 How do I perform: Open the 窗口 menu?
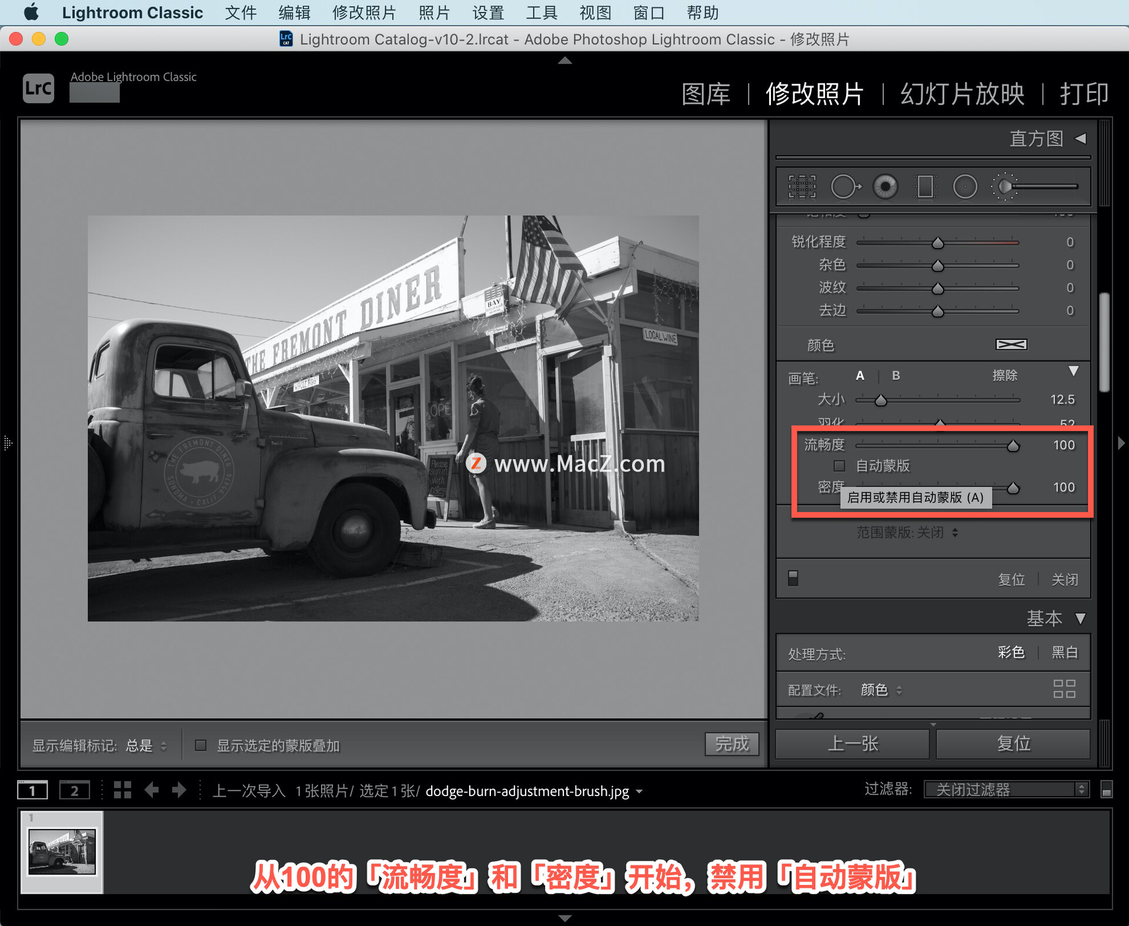point(649,12)
